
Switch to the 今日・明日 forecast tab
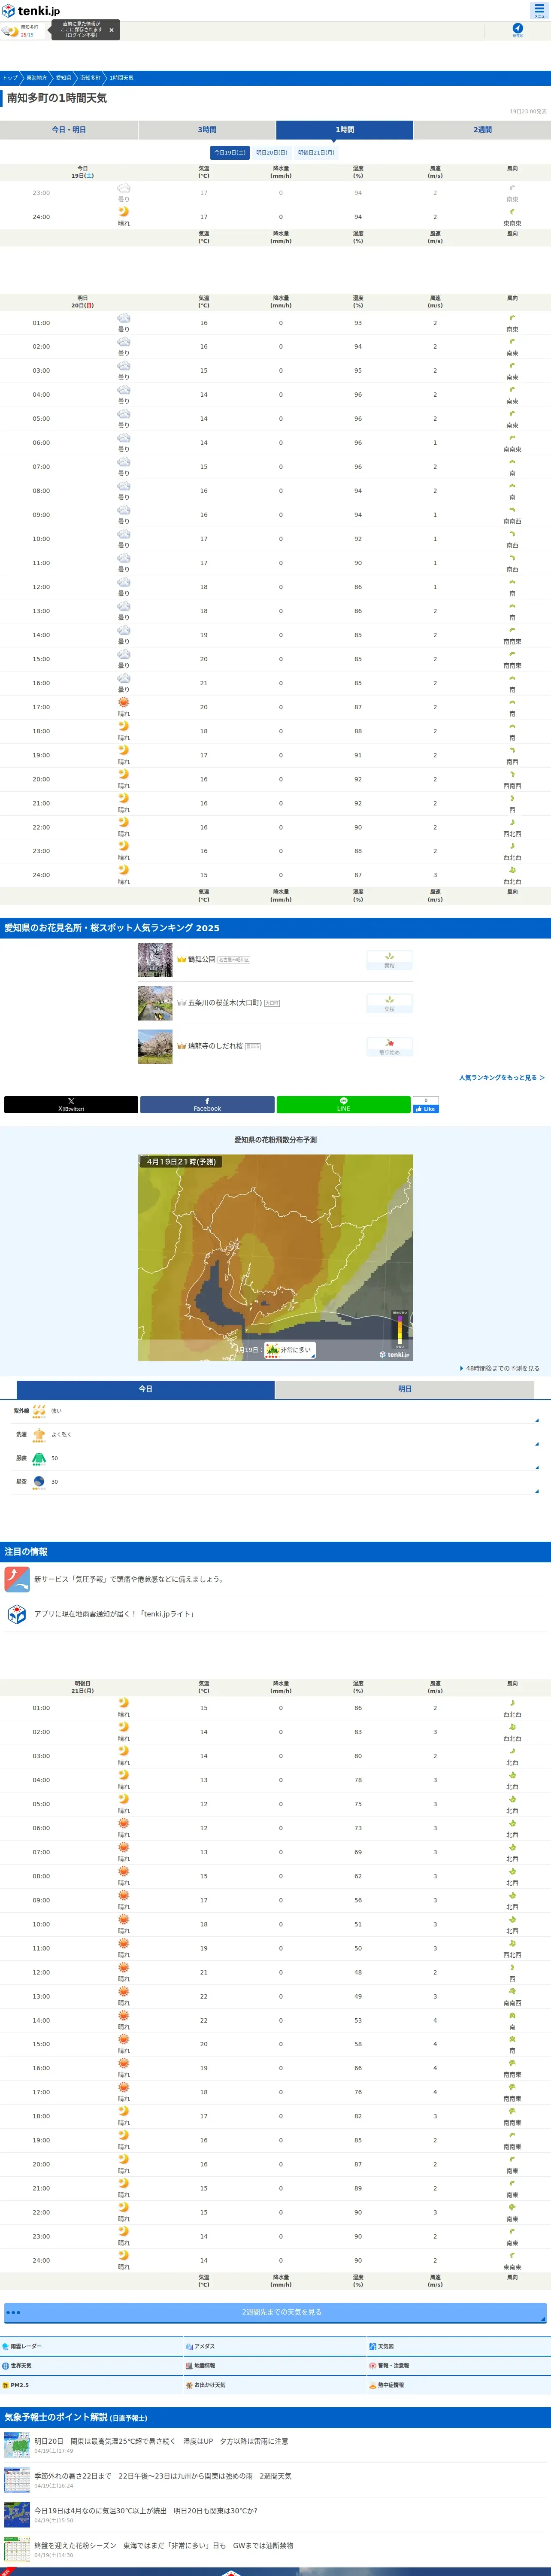pos(69,130)
